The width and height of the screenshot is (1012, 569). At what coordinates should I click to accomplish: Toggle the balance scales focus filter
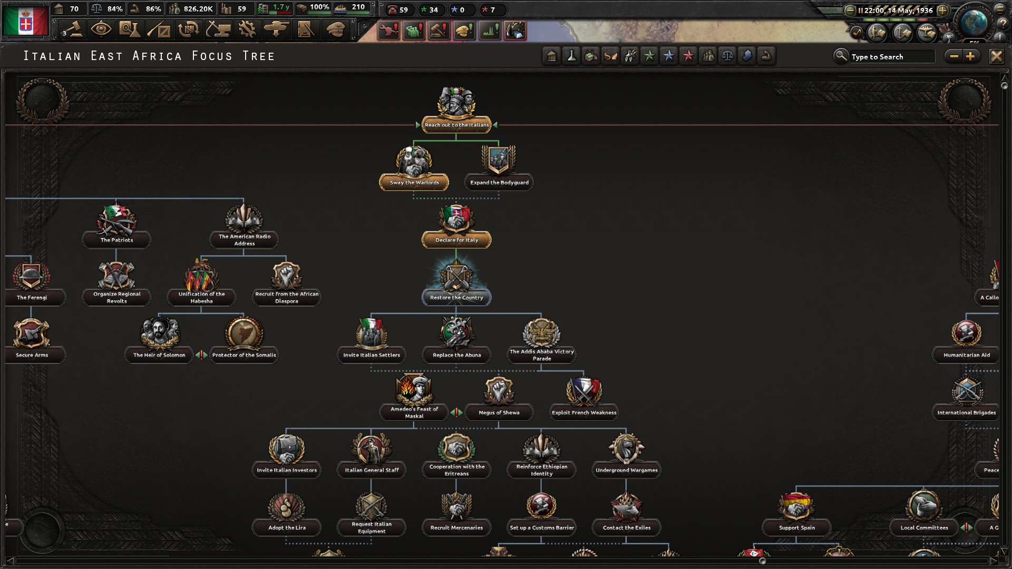[x=727, y=56]
